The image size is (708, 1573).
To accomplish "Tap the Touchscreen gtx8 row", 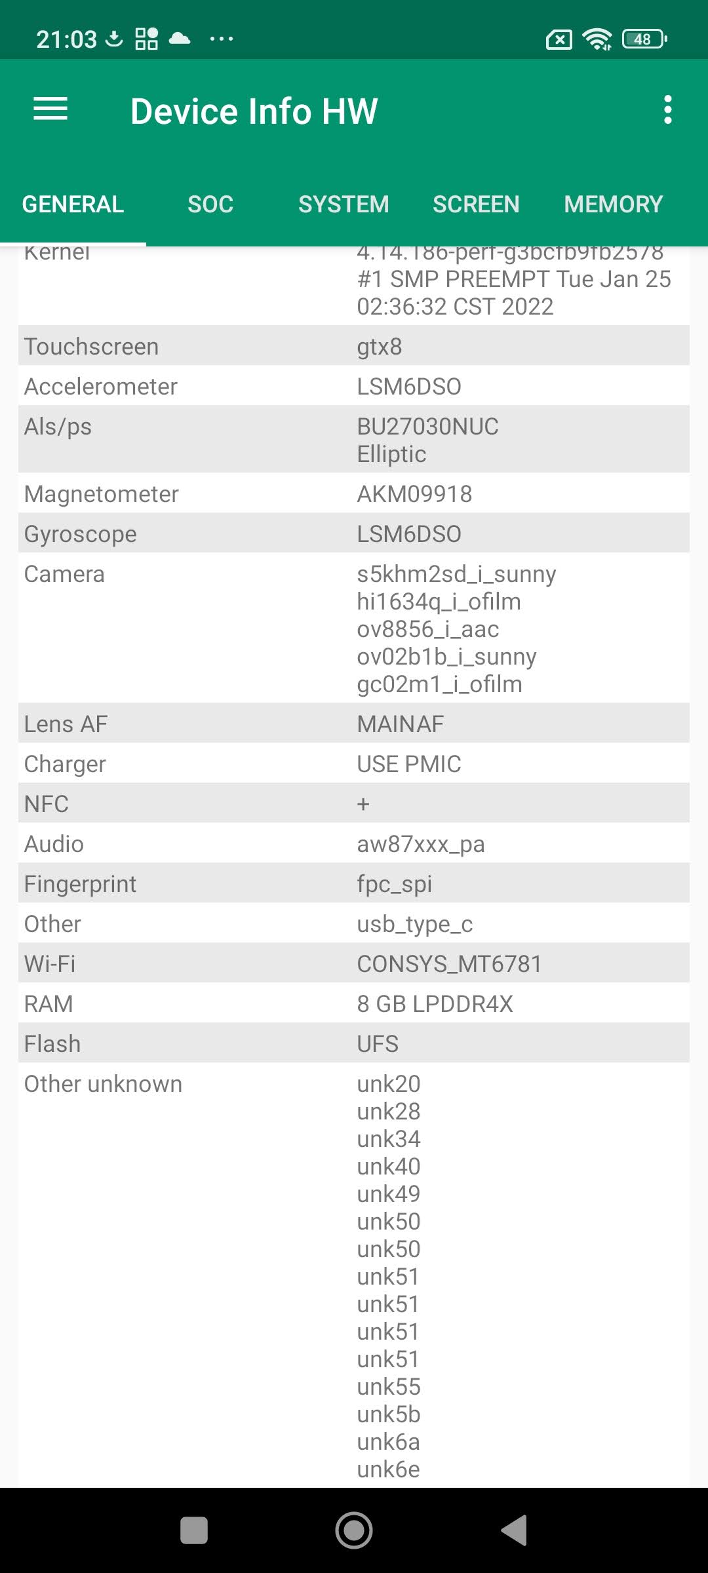I will (354, 346).
